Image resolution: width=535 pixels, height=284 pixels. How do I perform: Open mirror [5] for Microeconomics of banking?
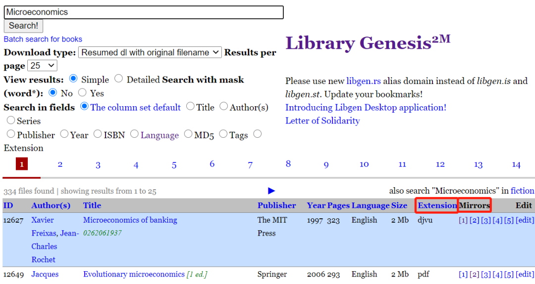[509, 220]
